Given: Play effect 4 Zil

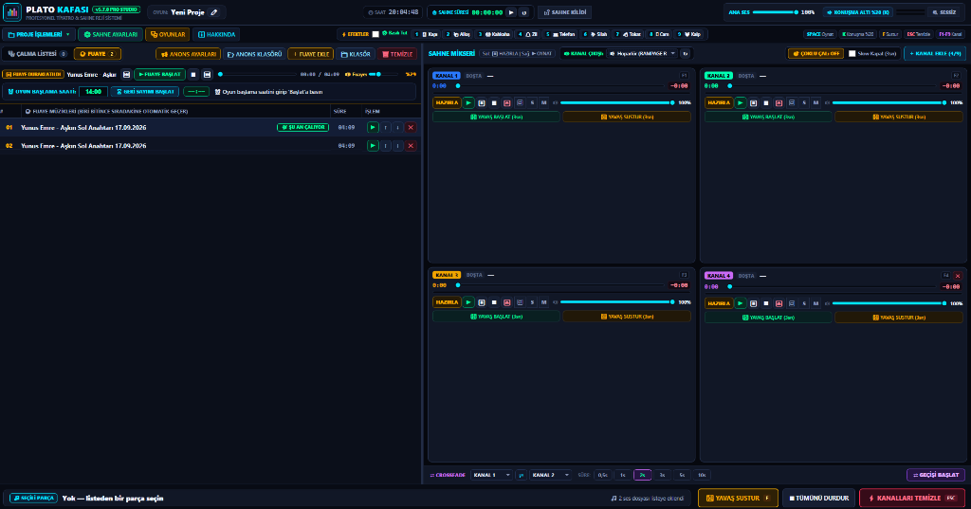Looking at the screenshot, I should click(x=527, y=35).
